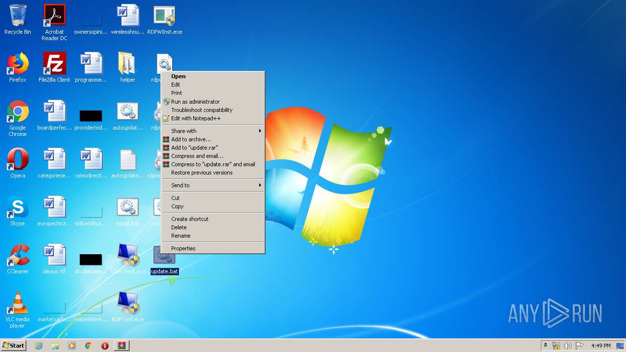Select the RDPConf.exe desktop icon

pyautogui.click(x=128, y=307)
